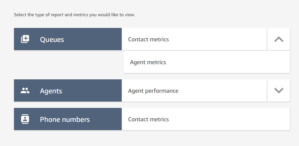Click the Agents people icon
Image resolution: width=299 pixels, height=146 pixels.
point(25,90)
